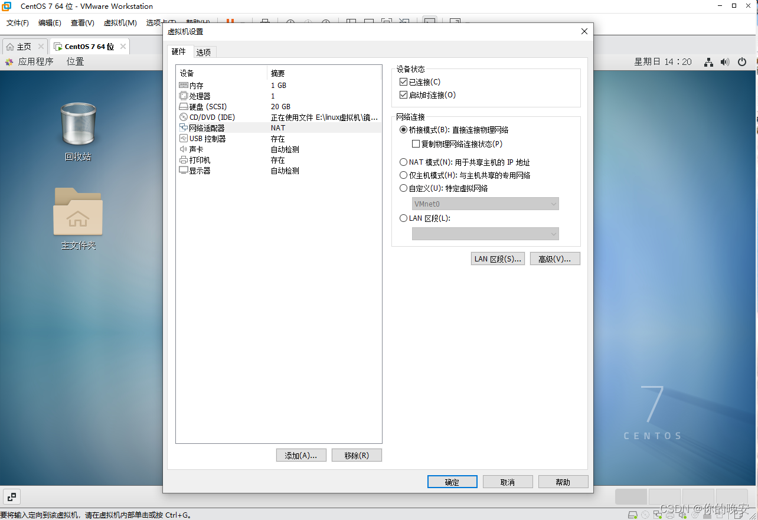The height and width of the screenshot is (520, 758).
Task: Click the 星期日 14:20 clock in top bar
Action: (x=663, y=62)
